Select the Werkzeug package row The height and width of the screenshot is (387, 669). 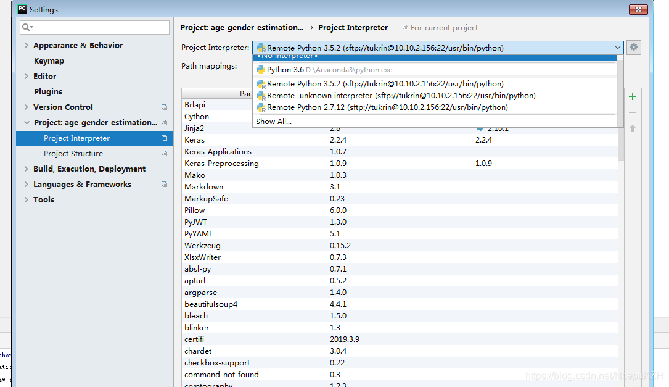pos(400,246)
